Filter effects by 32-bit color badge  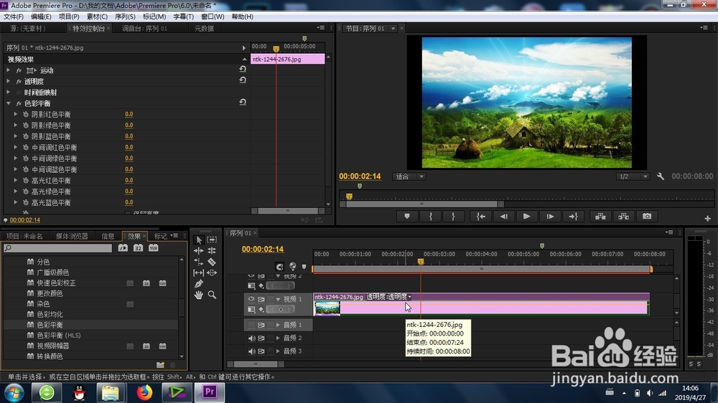pyautogui.click(x=138, y=248)
